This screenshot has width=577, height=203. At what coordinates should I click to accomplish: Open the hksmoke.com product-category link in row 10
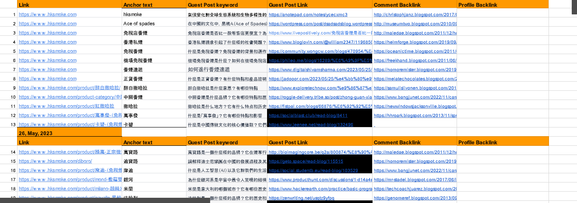pos(70,97)
